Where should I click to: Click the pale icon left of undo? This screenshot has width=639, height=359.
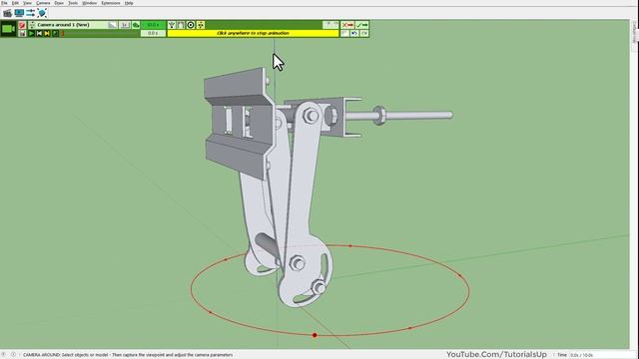(x=344, y=33)
